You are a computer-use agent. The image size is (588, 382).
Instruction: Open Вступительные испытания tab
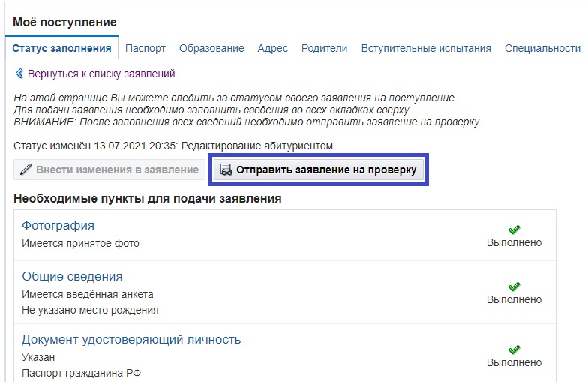426,48
